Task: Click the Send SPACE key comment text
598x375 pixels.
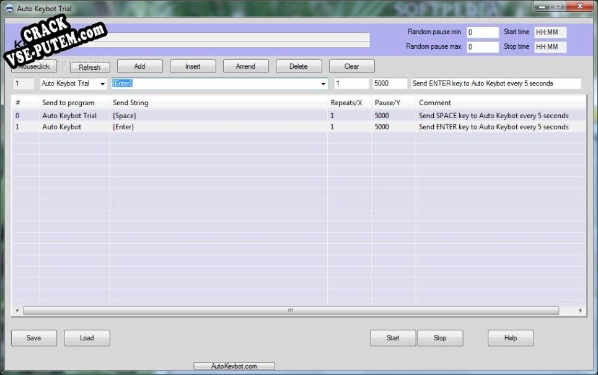Action: pyautogui.click(x=494, y=116)
